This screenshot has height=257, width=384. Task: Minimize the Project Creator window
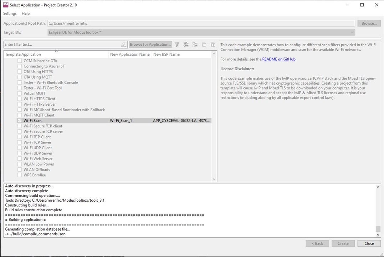pos(348,5)
